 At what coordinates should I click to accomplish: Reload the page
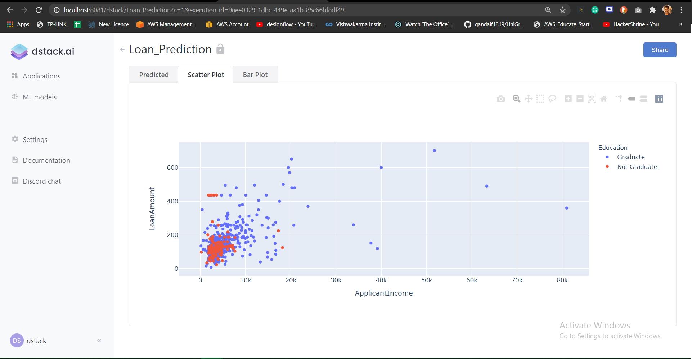click(39, 10)
